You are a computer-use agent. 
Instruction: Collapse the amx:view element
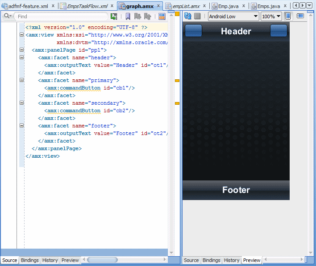[21, 35]
